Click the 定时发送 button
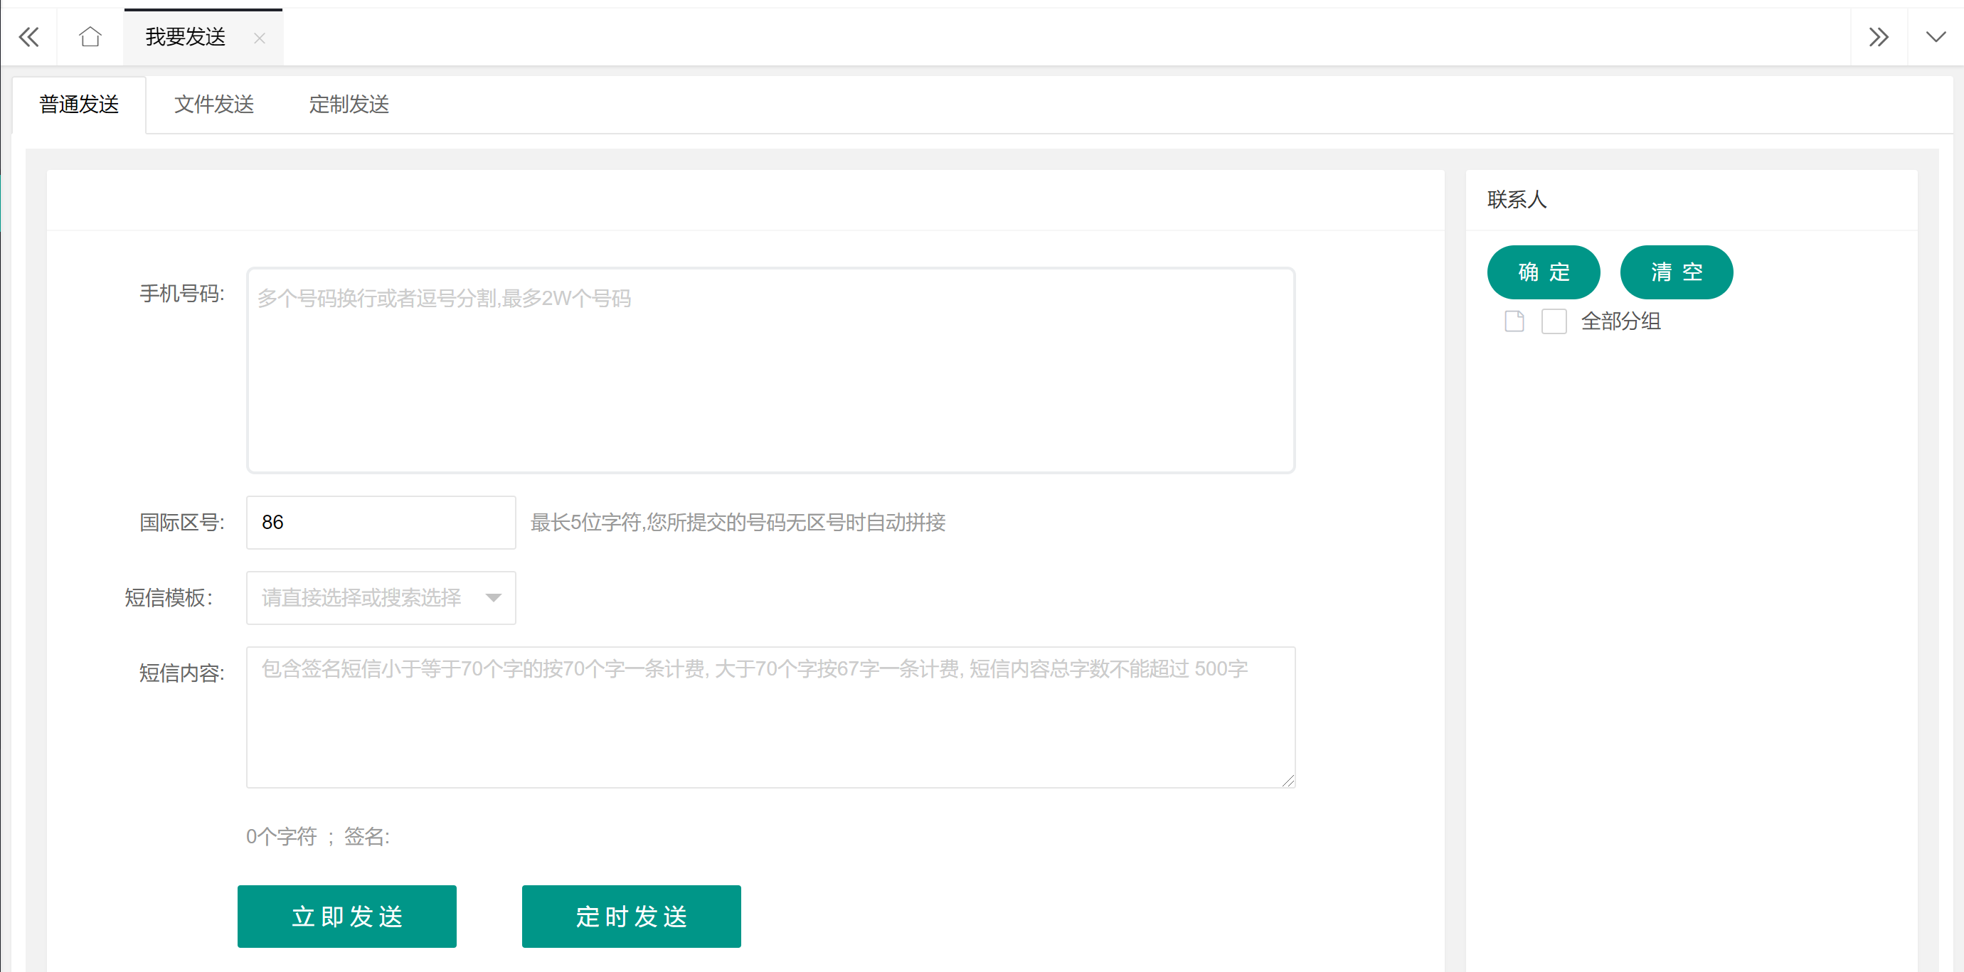 pos(630,916)
